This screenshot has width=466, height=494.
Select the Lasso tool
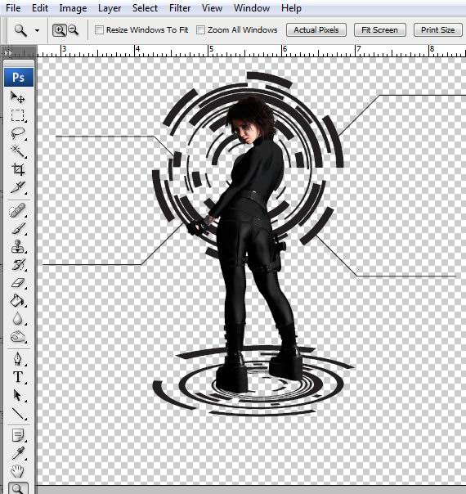[x=18, y=133]
